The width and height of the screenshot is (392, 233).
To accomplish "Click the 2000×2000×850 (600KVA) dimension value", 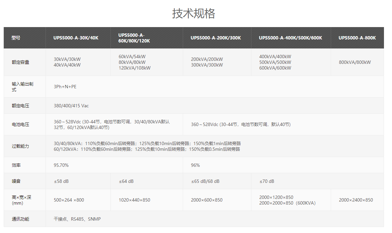I will (x=287, y=203).
